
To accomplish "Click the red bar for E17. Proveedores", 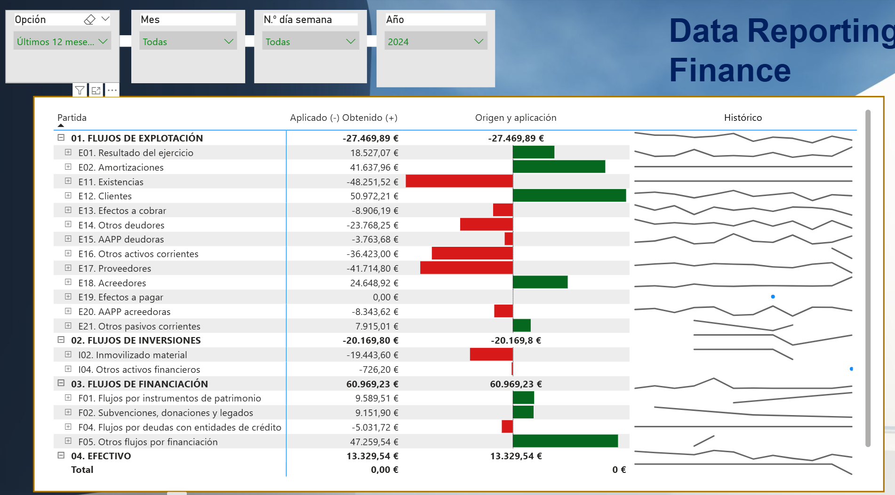I will pyautogui.click(x=466, y=268).
